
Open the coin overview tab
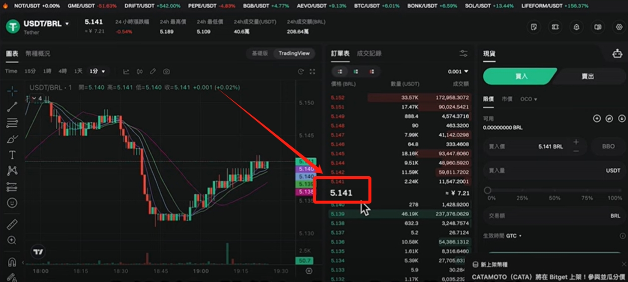tap(38, 53)
